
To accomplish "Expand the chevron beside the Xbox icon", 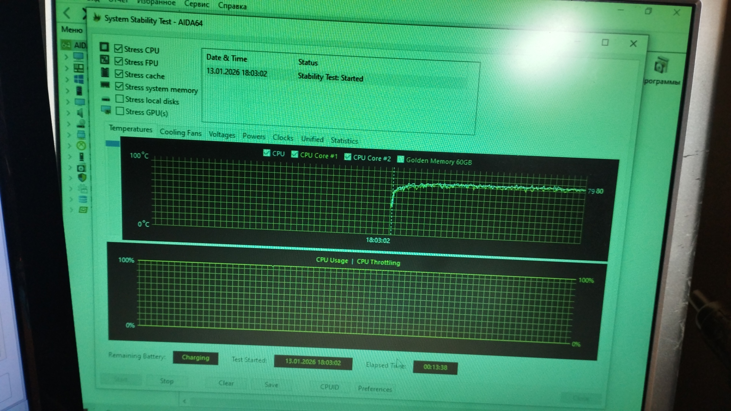I will (69, 145).
